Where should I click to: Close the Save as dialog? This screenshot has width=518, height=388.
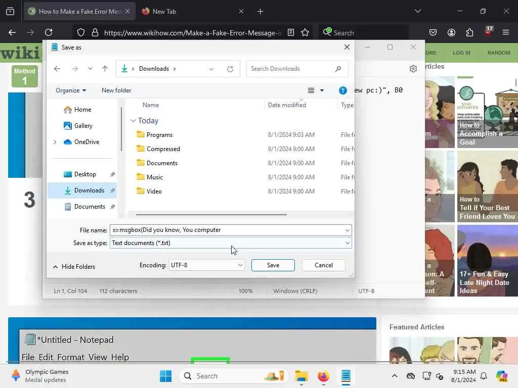(x=347, y=47)
